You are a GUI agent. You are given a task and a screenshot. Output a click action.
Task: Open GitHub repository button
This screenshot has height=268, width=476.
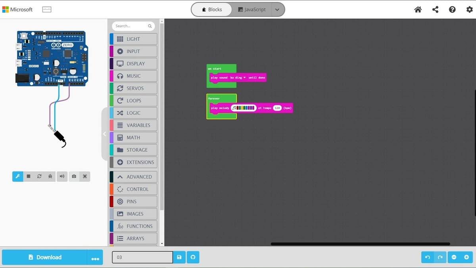pyautogui.click(x=193, y=257)
